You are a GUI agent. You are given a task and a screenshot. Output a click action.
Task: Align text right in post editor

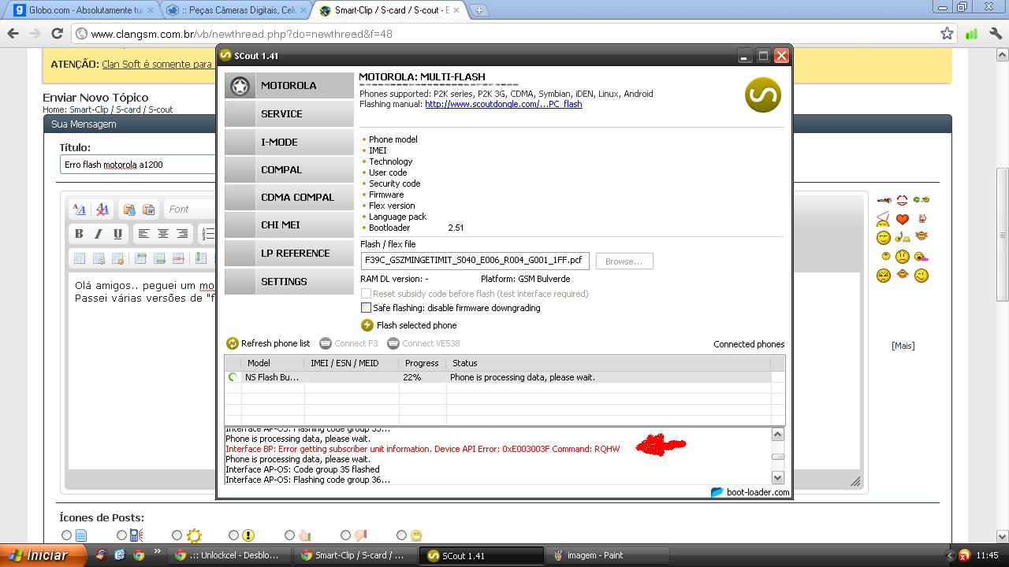pos(182,234)
